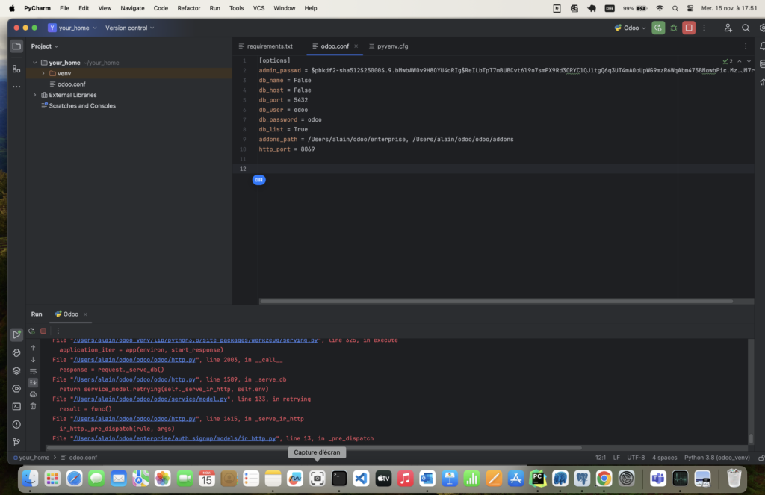Go to next highlighted problem arrow
The height and width of the screenshot is (495, 765).
(x=749, y=61)
